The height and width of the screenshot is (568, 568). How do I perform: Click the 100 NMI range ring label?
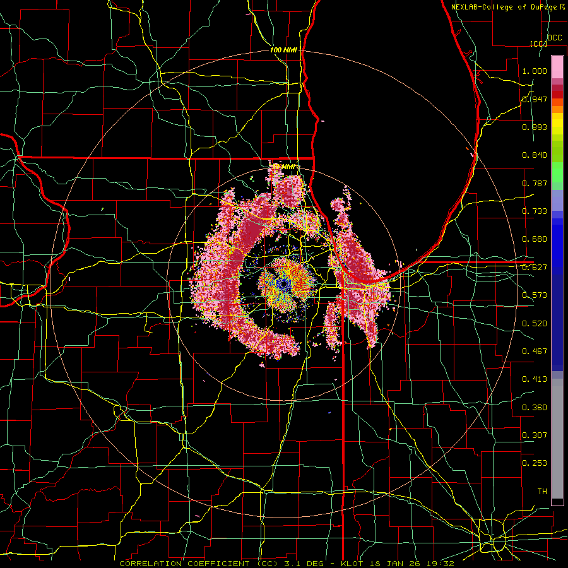click(x=283, y=50)
